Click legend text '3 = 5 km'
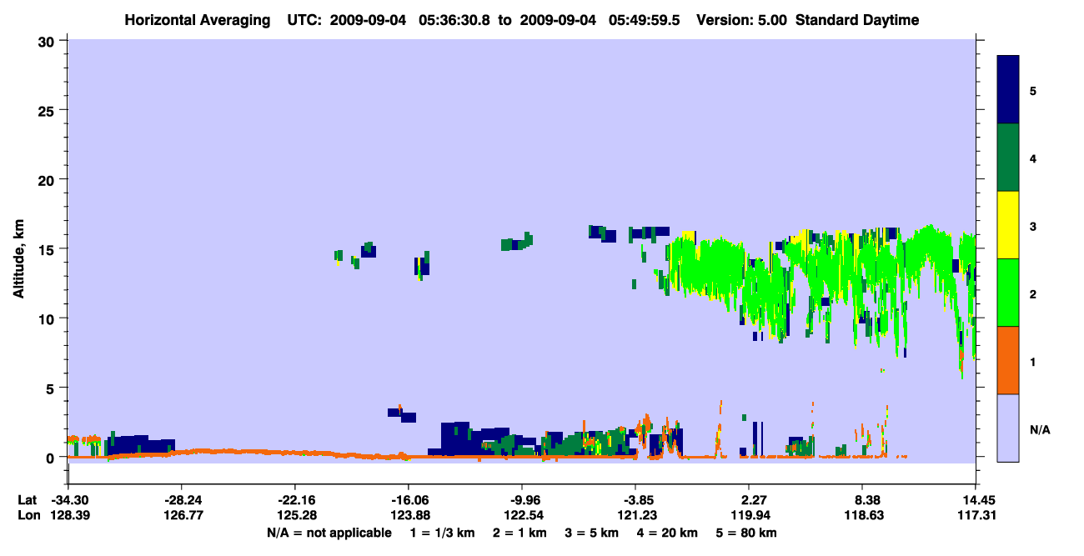1084x556 pixels. [592, 533]
